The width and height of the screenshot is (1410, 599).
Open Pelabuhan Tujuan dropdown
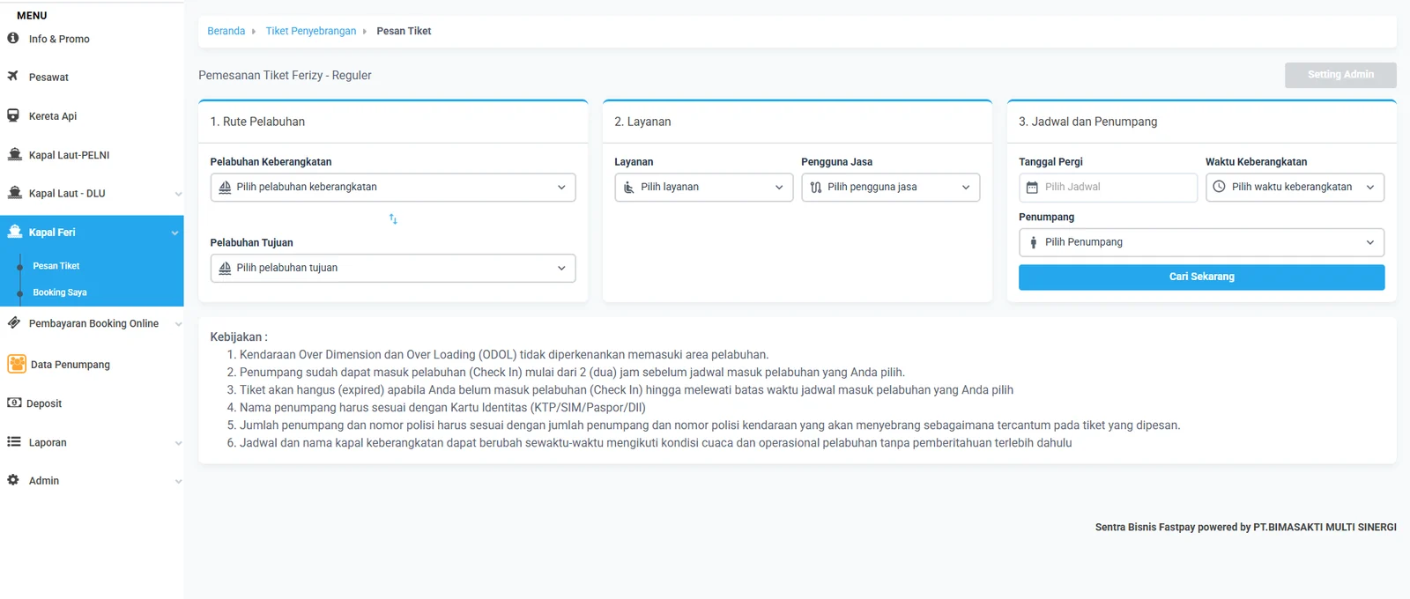[393, 268]
